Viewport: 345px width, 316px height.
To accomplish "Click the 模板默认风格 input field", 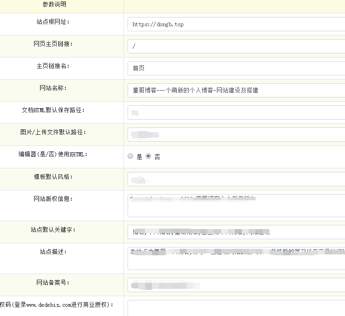I will pyautogui.click(x=236, y=178).
